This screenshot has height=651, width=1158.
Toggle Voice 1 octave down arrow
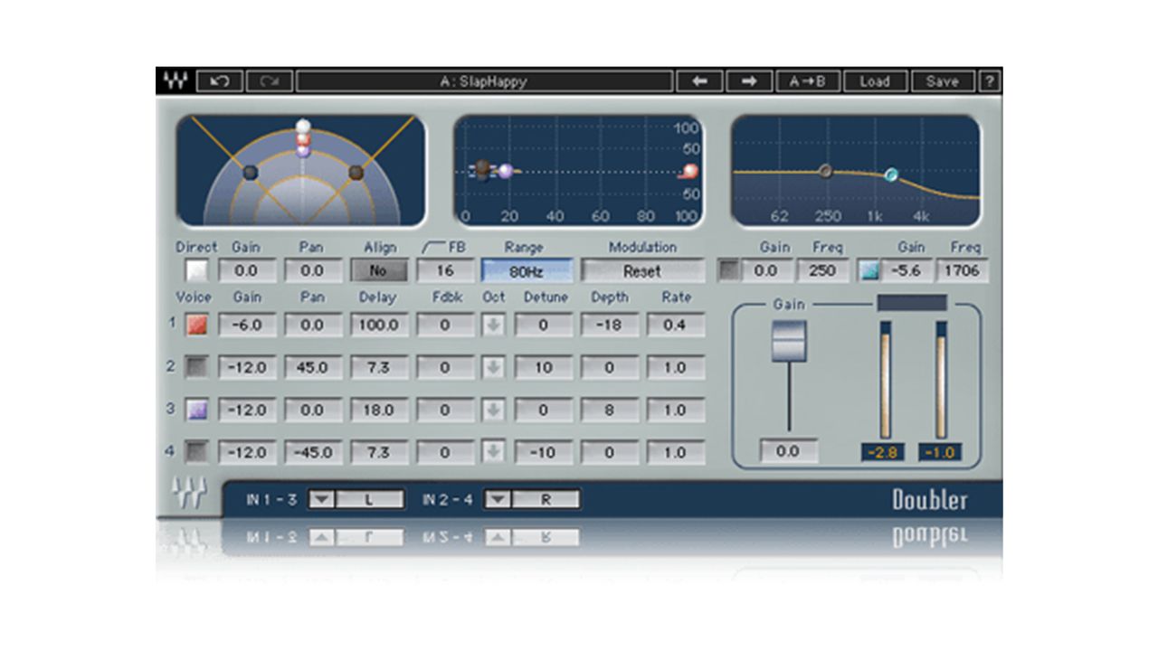493,325
